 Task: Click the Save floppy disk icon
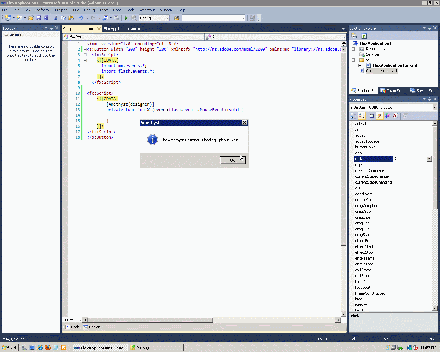pos(38,18)
